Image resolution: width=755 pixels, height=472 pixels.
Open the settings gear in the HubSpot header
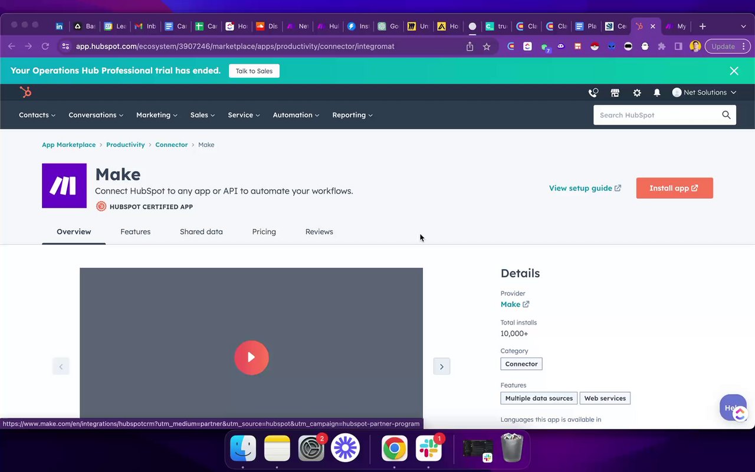point(637,93)
